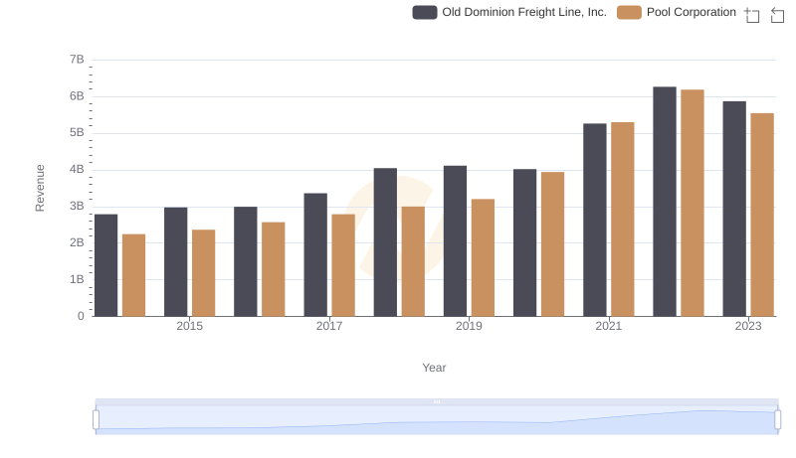796x458 pixels.
Task: Click the data zoom overview area
Action: 437,420
